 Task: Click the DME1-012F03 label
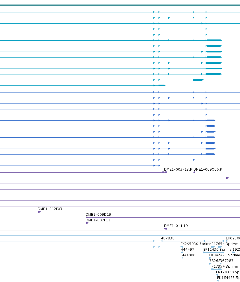click(50, 209)
